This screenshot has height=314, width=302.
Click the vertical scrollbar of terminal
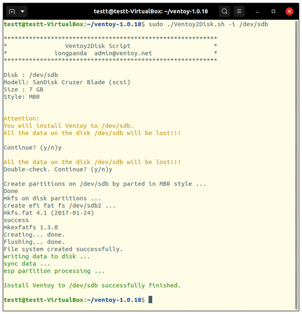click(297, 165)
